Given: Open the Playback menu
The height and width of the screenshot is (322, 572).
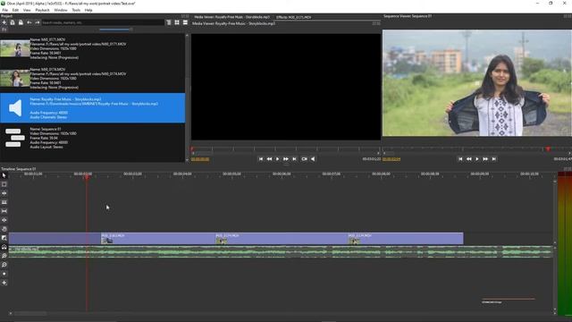Looking at the screenshot, I should click(x=42, y=10).
